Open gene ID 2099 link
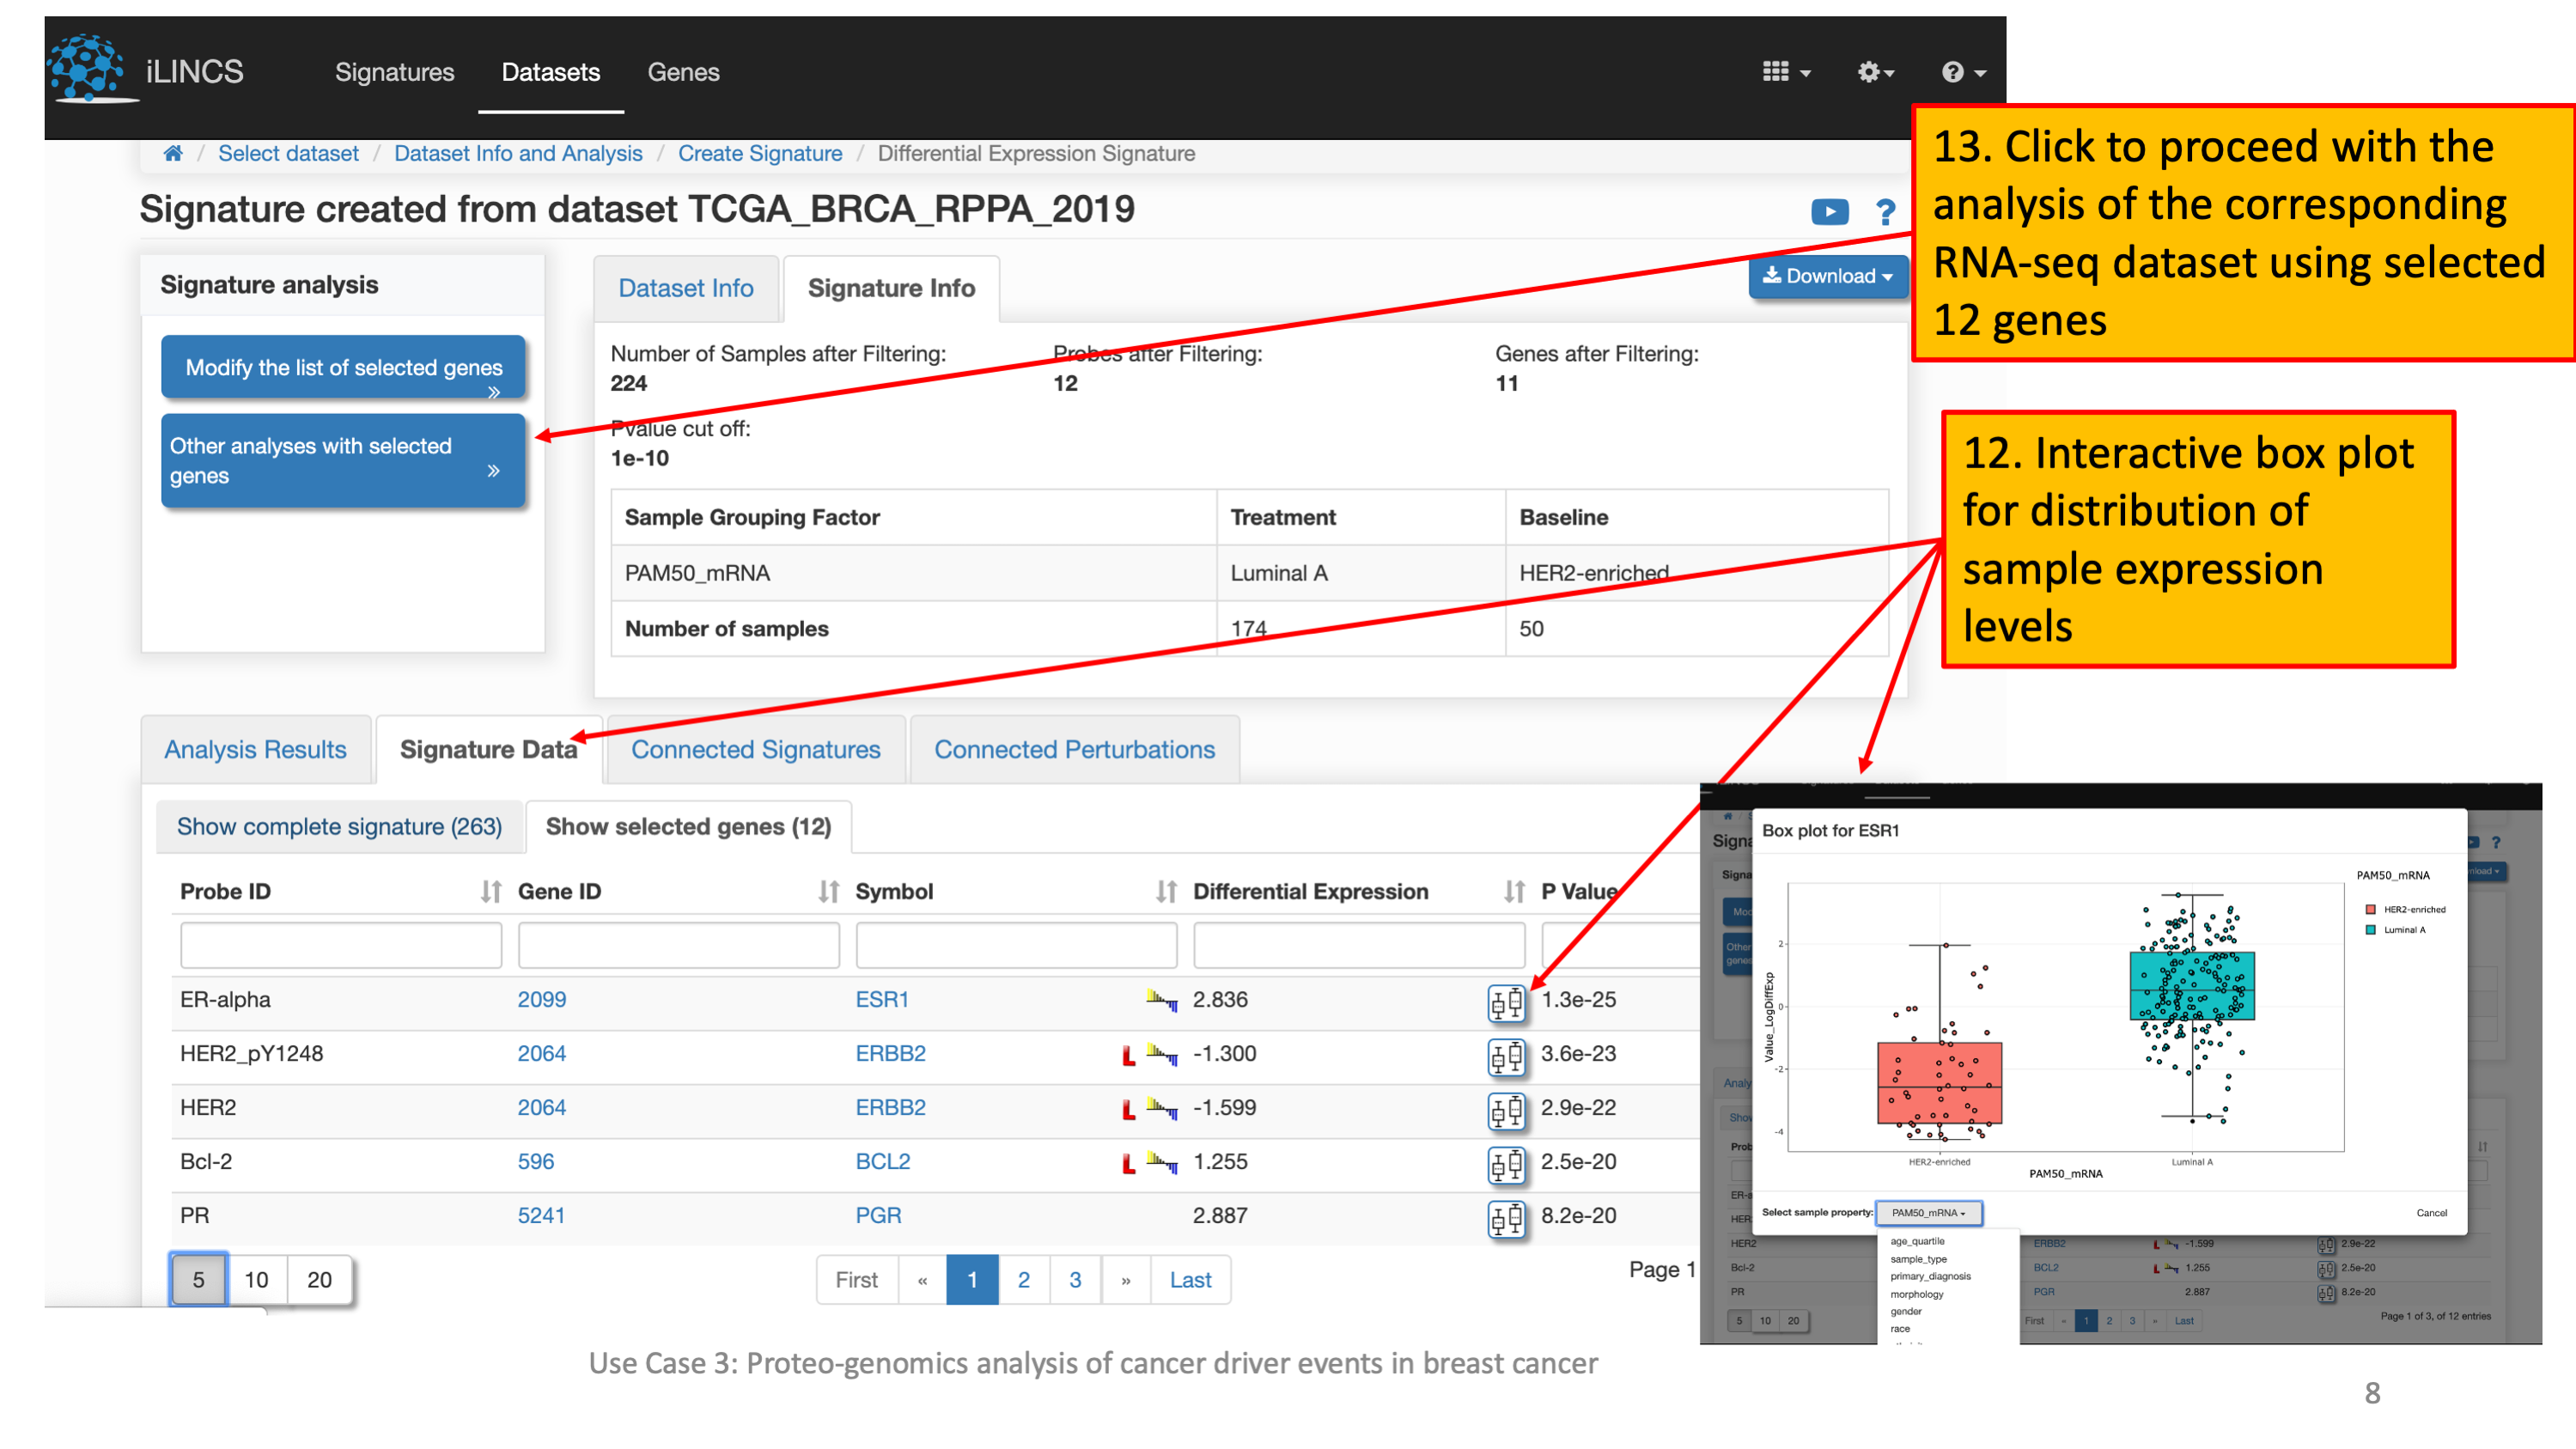Viewport: 2576px width, 1449px height. click(x=541, y=999)
